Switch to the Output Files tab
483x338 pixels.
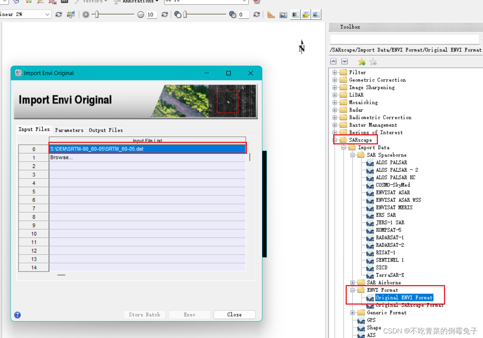(105, 130)
